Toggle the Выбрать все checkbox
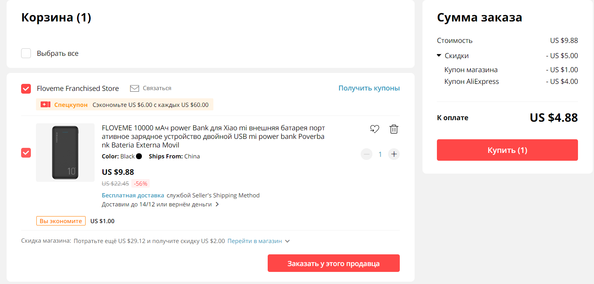594x284 pixels. [26, 53]
